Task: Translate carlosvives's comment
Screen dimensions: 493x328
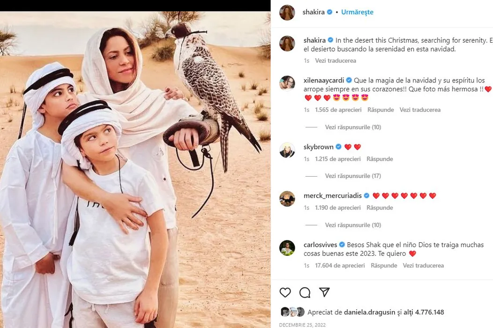Action: click(423, 265)
